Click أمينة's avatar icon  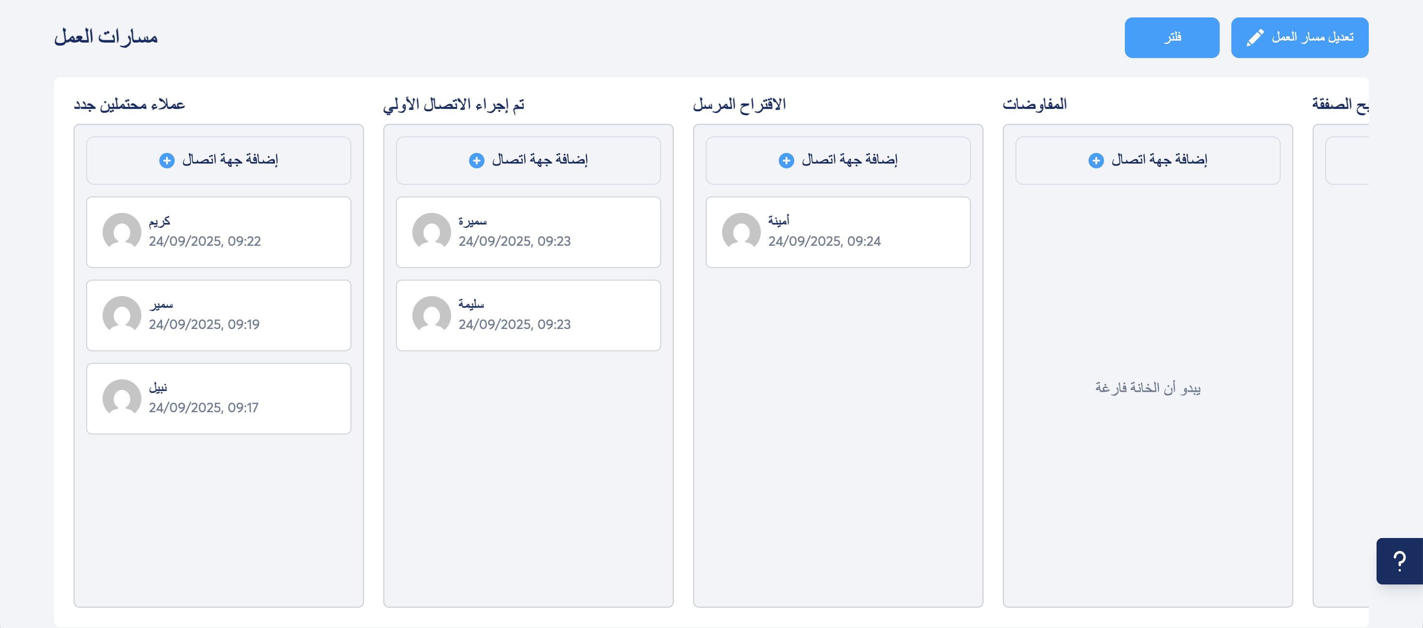[742, 232]
